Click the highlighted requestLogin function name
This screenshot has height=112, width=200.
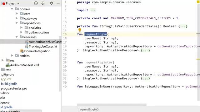click(96, 34)
